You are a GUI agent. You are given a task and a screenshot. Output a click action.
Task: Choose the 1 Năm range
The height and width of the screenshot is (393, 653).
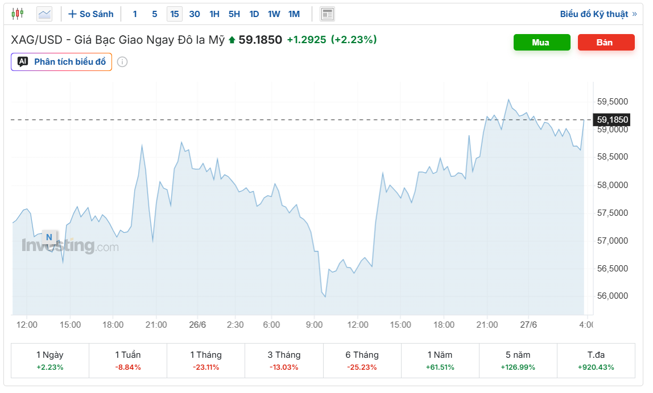point(440,361)
